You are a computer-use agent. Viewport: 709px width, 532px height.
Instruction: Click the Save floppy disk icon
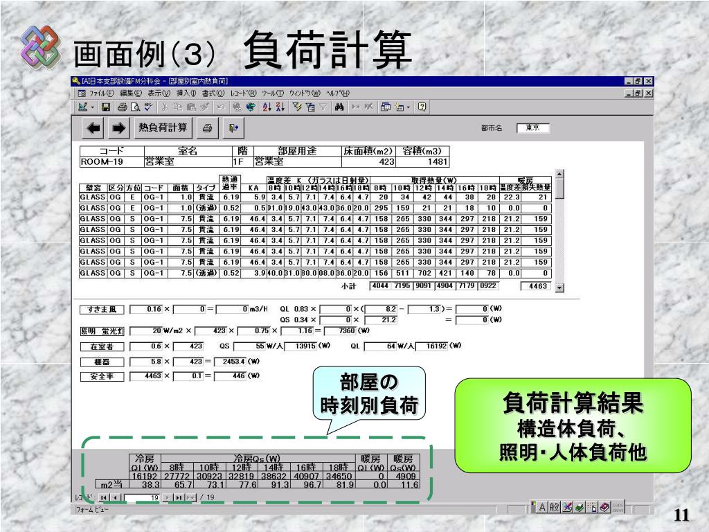pyautogui.click(x=106, y=107)
